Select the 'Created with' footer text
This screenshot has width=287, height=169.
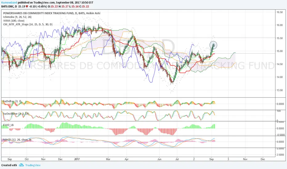(9, 165)
